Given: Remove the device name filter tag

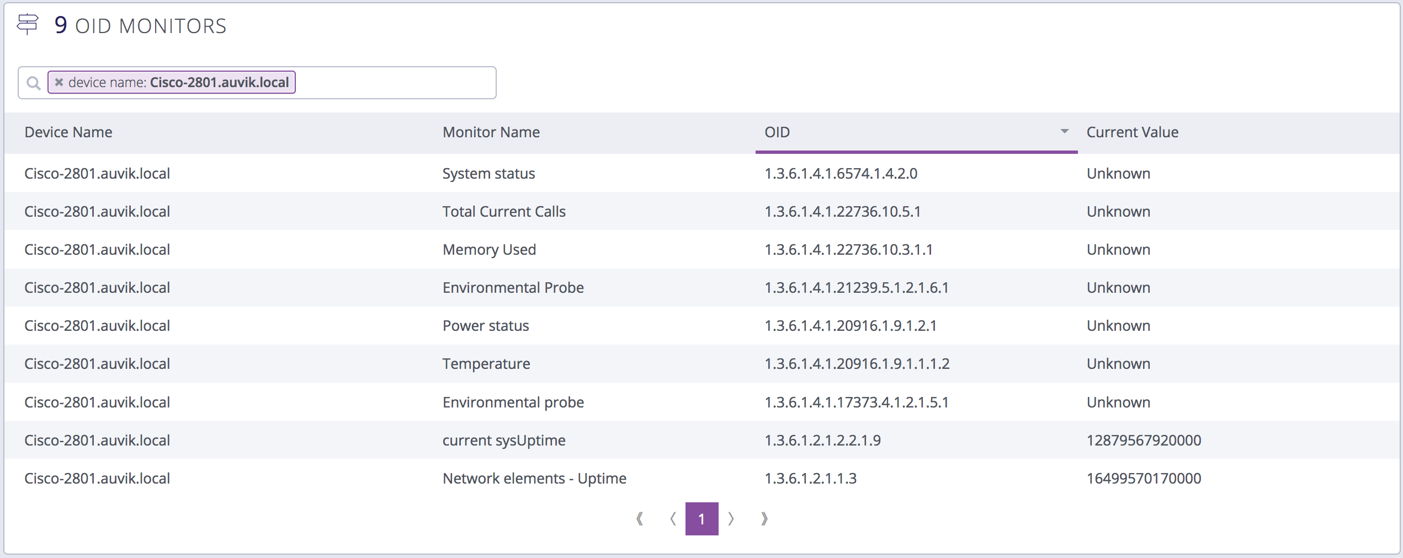Looking at the screenshot, I should [59, 82].
